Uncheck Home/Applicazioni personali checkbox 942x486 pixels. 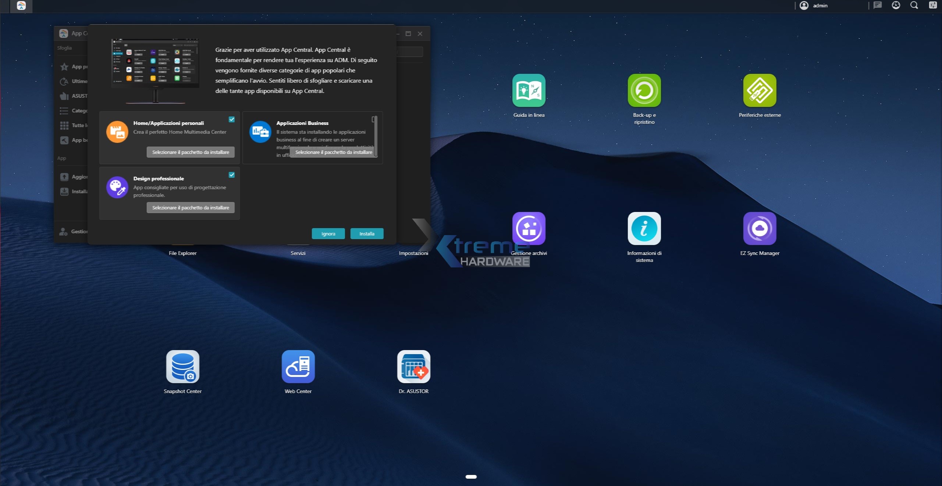coord(232,119)
